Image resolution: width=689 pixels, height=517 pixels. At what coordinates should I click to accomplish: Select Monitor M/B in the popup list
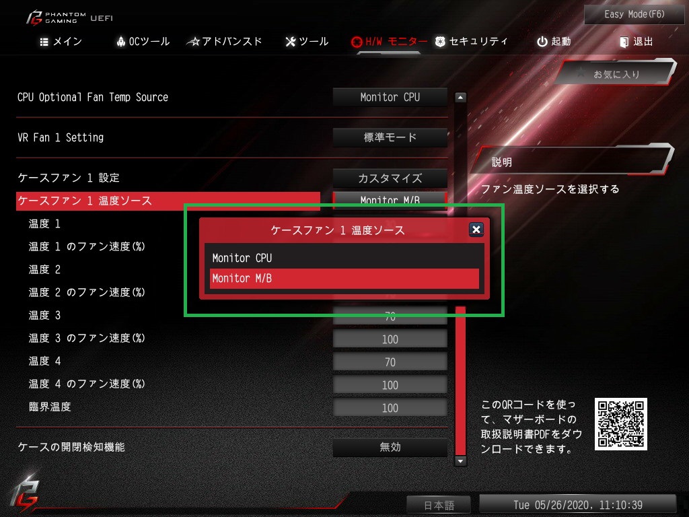pyautogui.click(x=344, y=278)
